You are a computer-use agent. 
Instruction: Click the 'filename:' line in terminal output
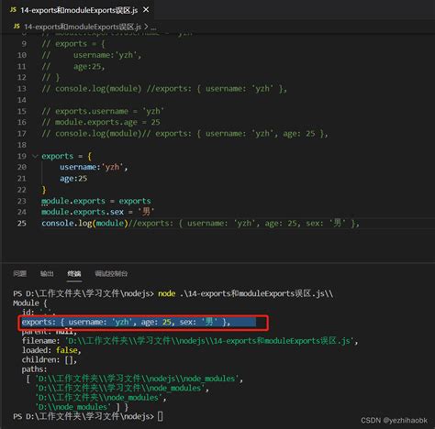(190, 341)
